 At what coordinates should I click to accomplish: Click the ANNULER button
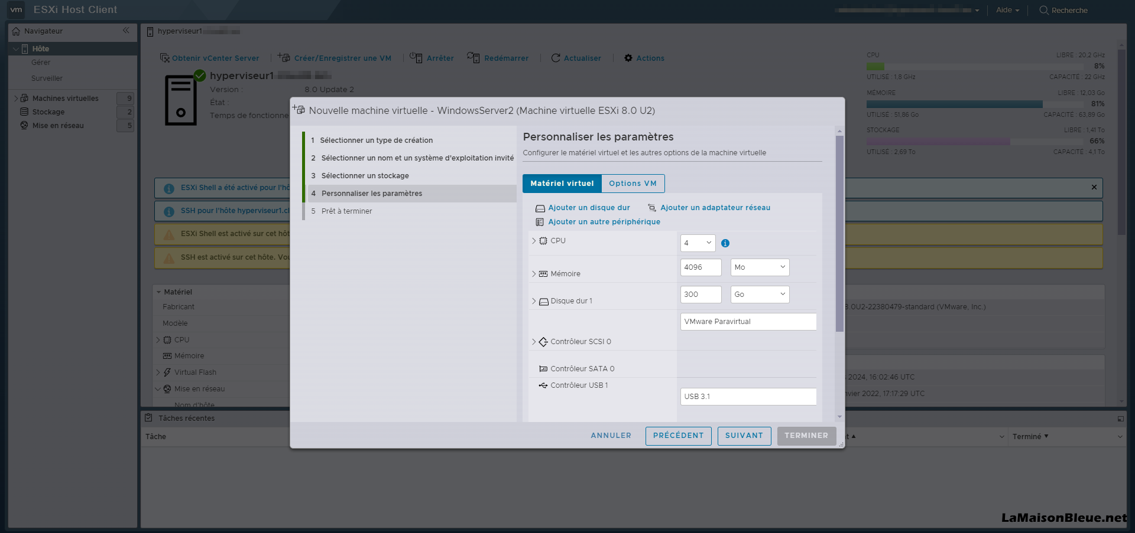click(611, 436)
